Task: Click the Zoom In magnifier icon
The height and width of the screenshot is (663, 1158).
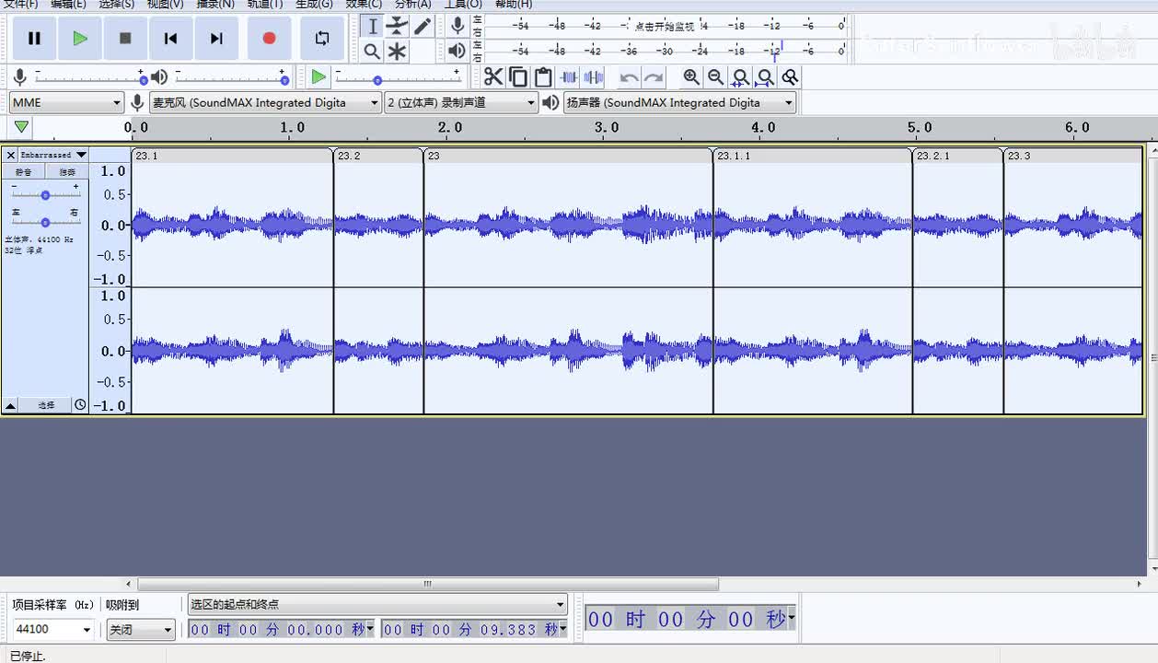Action: pos(691,77)
